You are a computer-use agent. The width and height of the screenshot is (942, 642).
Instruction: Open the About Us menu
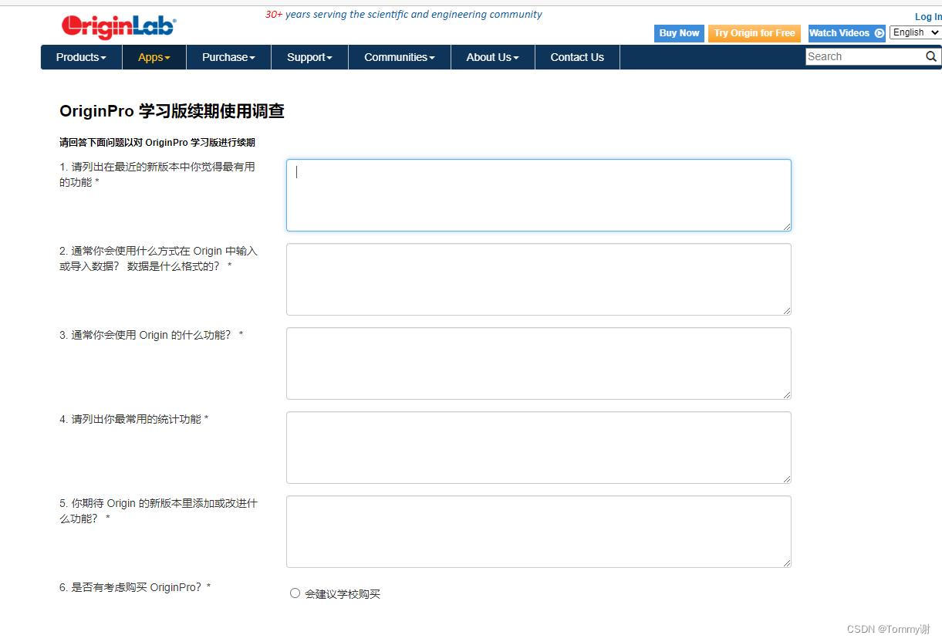coord(492,57)
